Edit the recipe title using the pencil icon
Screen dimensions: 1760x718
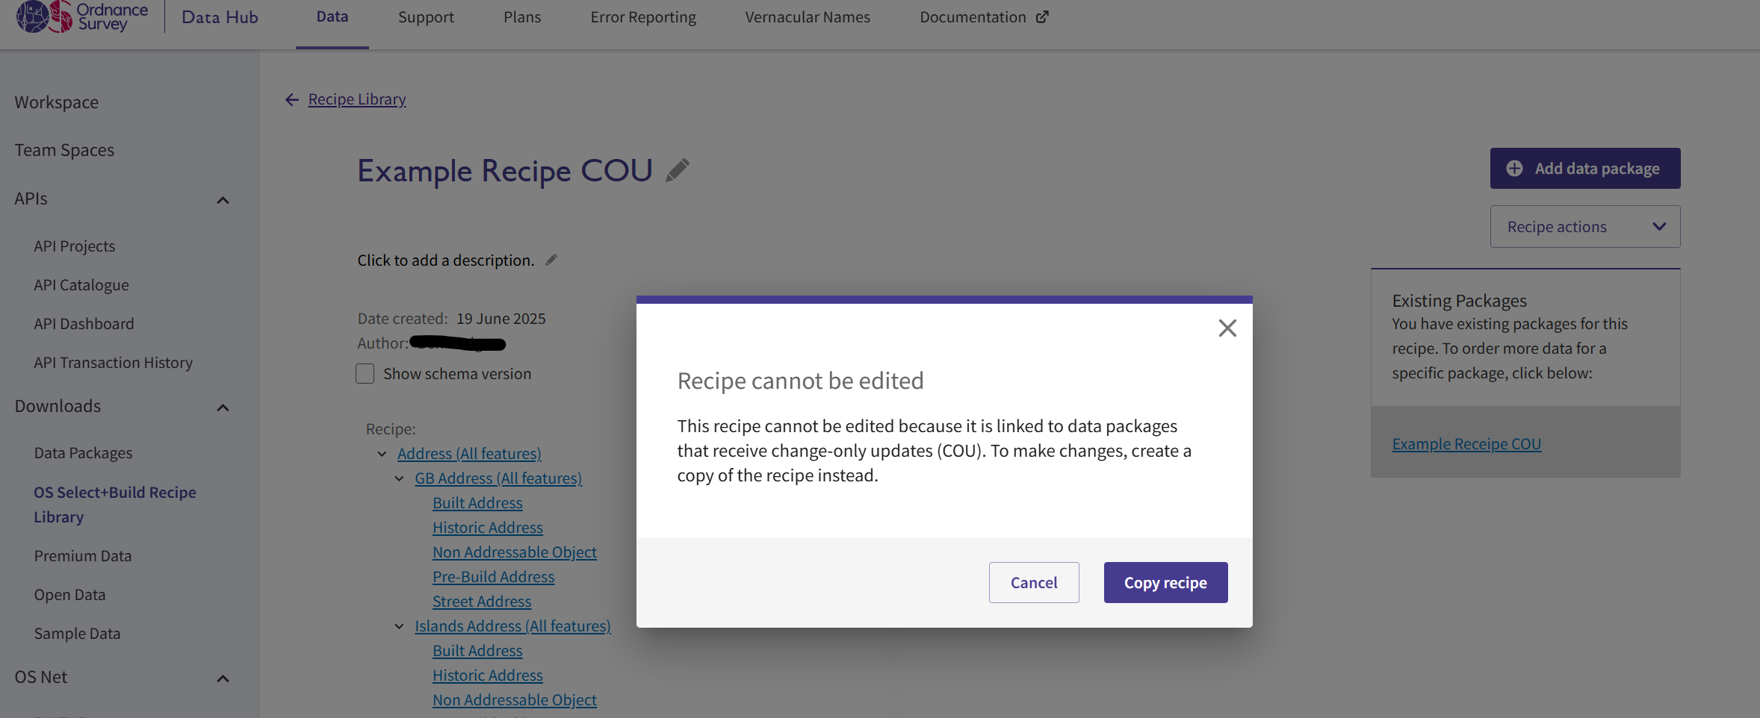coord(677,170)
